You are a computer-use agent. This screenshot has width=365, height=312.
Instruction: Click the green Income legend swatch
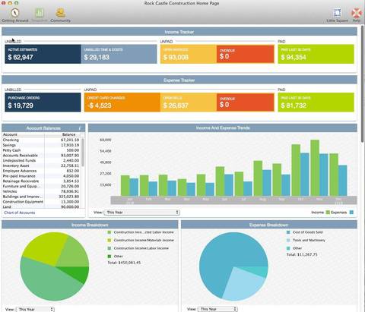(328, 213)
